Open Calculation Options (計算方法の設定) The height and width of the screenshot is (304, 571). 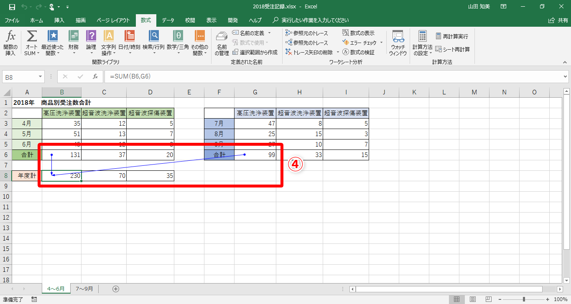tap(423, 43)
